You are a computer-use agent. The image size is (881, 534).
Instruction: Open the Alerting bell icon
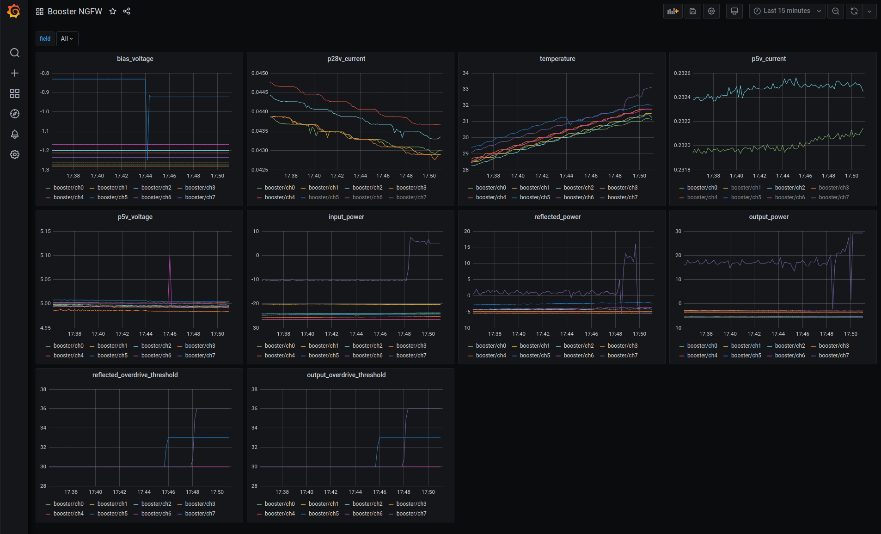coord(15,134)
